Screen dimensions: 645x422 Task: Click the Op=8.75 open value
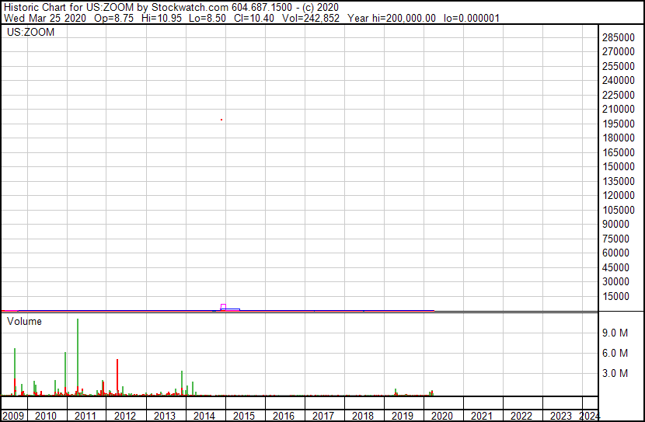[114, 18]
